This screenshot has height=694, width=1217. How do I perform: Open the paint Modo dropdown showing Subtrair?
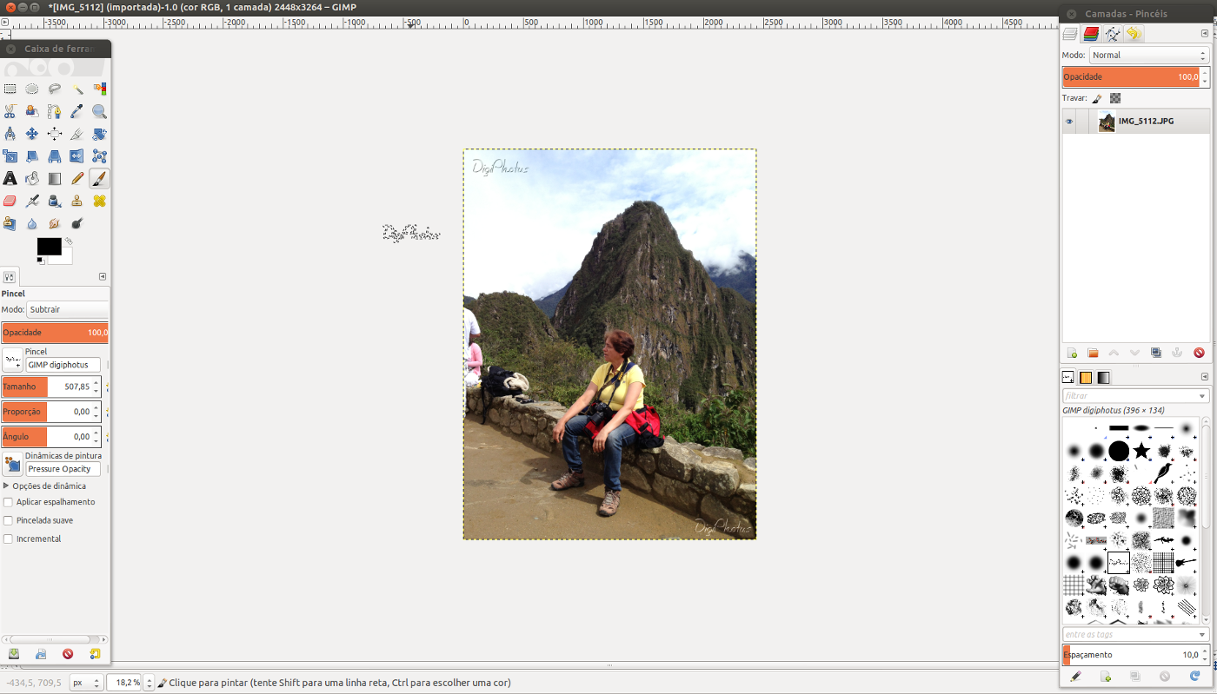coord(68,309)
